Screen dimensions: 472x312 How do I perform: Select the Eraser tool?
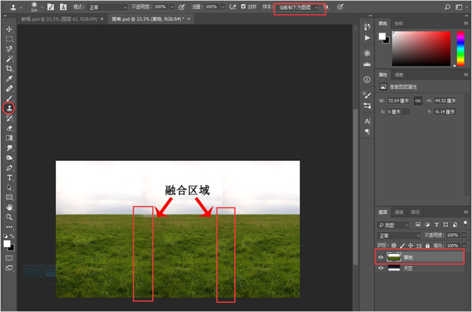pyautogui.click(x=9, y=128)
